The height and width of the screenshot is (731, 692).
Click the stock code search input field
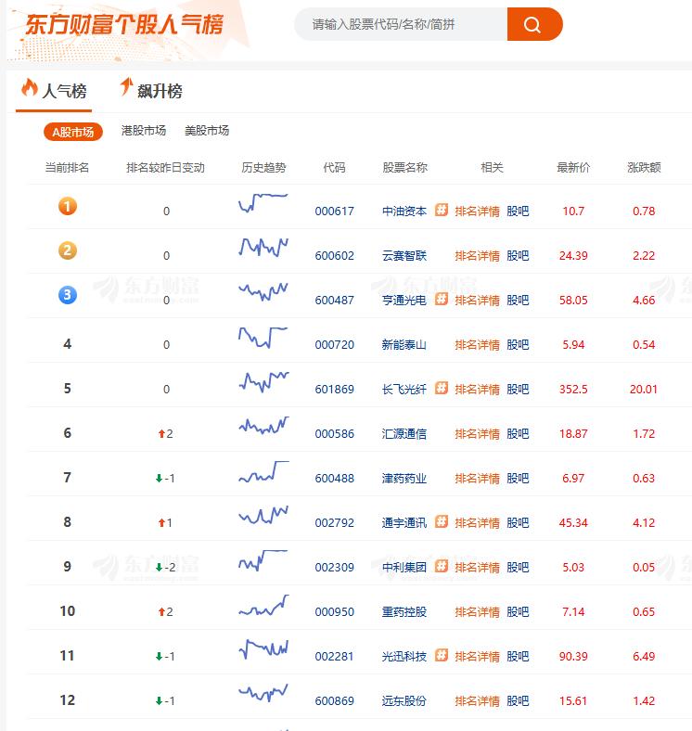[x=401, y=24]
